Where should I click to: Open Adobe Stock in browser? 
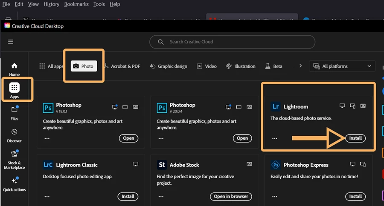pos(231,197)
